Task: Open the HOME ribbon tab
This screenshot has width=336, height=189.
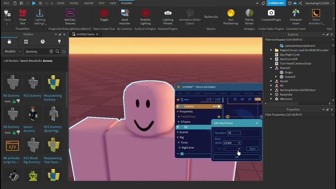Action: click(x=61, y=3)
